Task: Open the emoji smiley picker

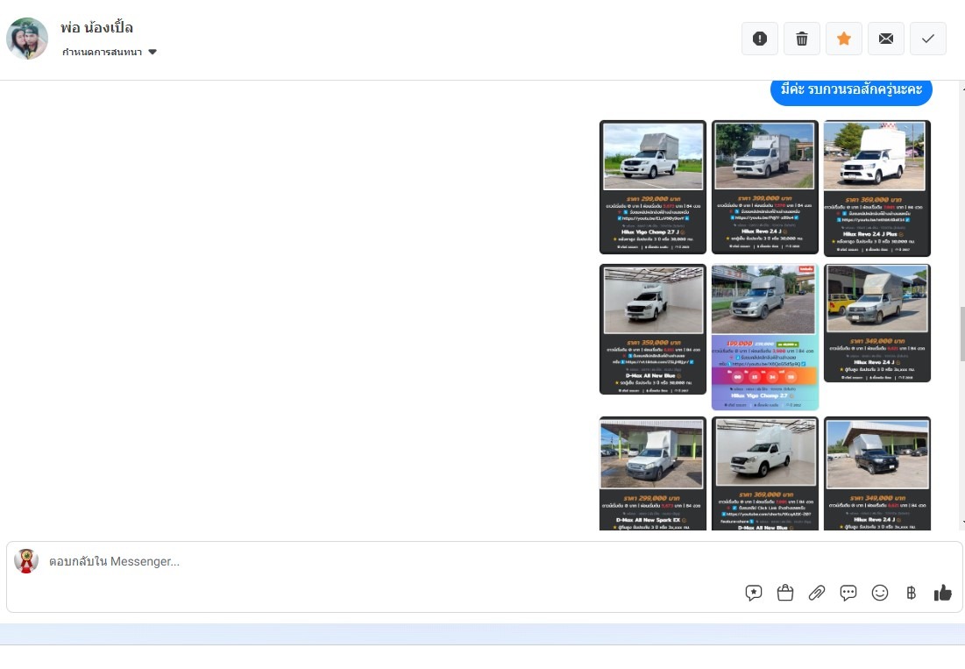Action: (x=880, y=593)
